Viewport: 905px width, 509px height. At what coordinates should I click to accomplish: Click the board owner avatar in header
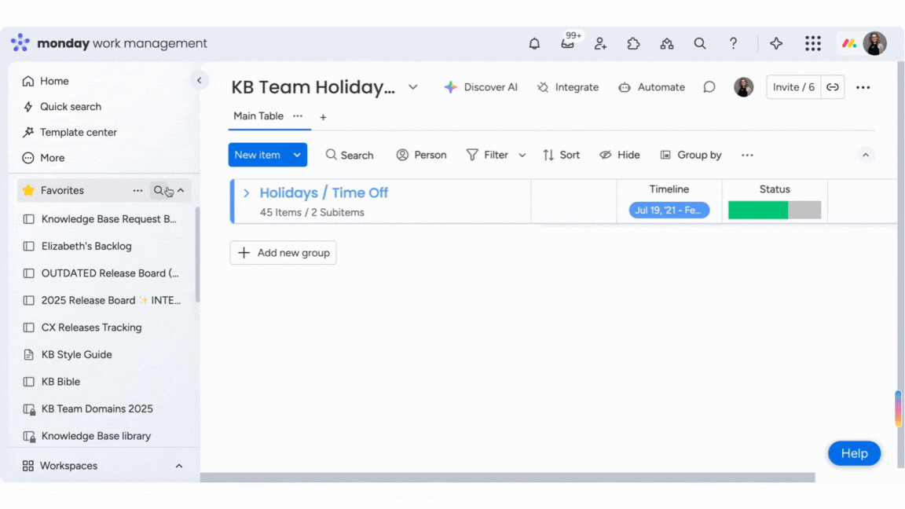[x=743, y=87]
